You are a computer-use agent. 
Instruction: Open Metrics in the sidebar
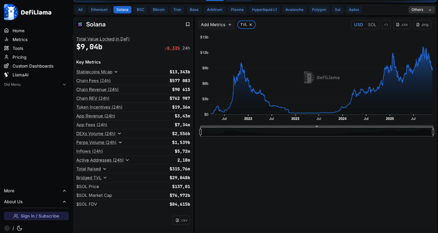pos(20,39)
